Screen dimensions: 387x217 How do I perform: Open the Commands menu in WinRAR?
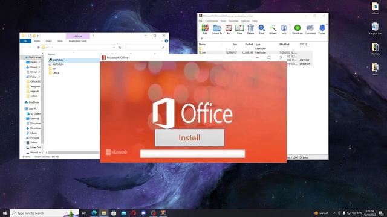[211, 21]
